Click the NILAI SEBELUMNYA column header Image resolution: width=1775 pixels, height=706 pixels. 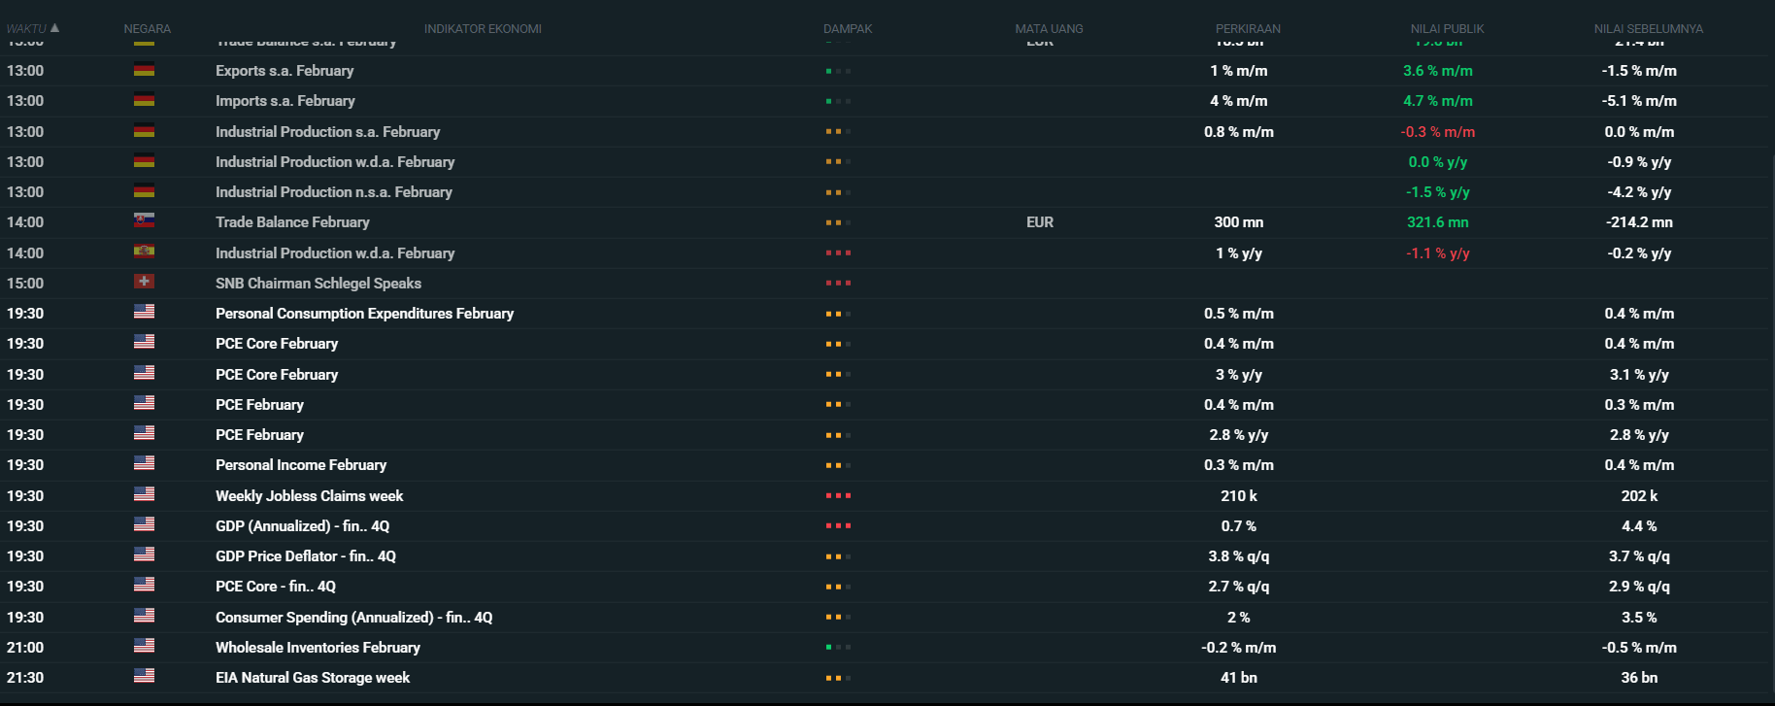pos(1648,29)
